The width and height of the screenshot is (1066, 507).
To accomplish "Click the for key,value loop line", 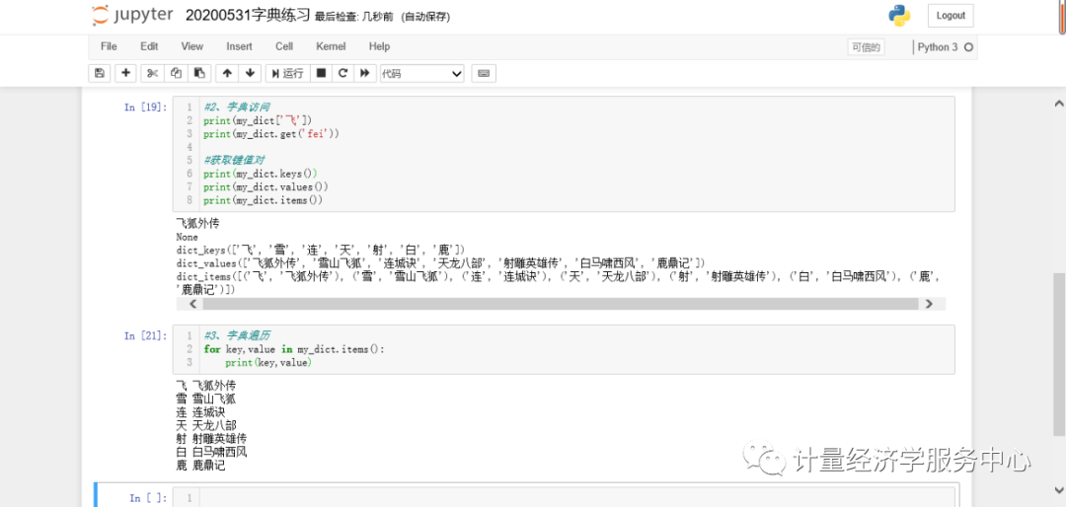I will [294, 348].
